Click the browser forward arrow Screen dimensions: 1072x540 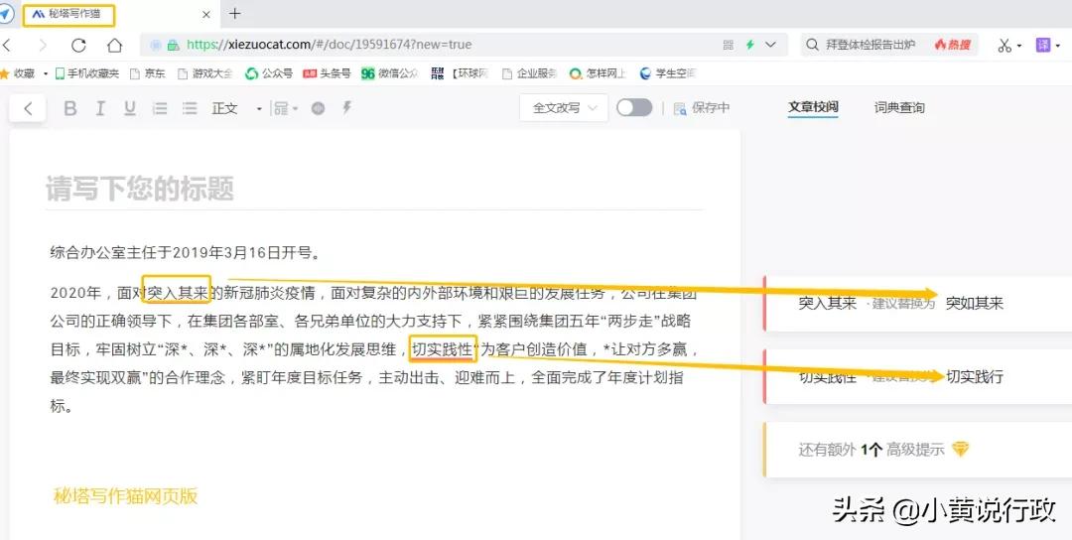coord(43,45)
